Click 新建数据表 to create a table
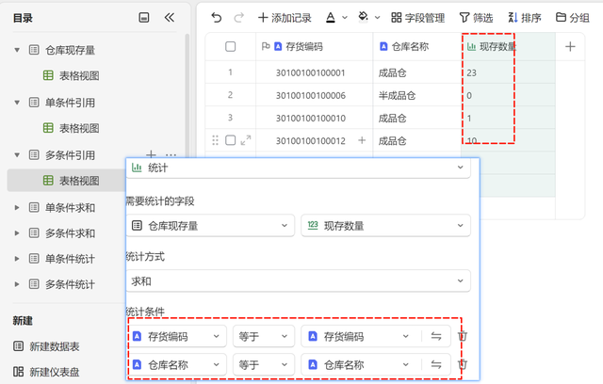The width and height of the screenshot is (603, 384). tap(46, 346)
